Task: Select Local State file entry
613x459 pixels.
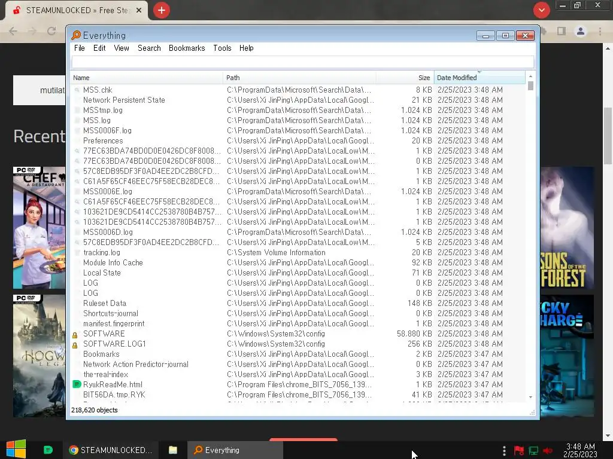Action: pos(102,273)
